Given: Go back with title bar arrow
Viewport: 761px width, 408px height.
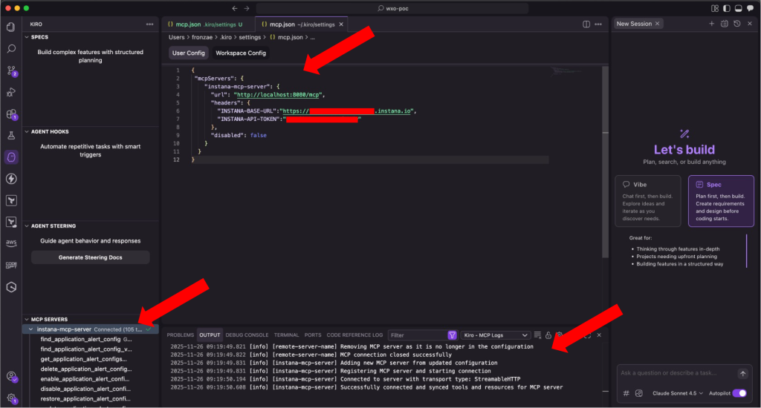Looking at the screenshot, I should 235,8.
